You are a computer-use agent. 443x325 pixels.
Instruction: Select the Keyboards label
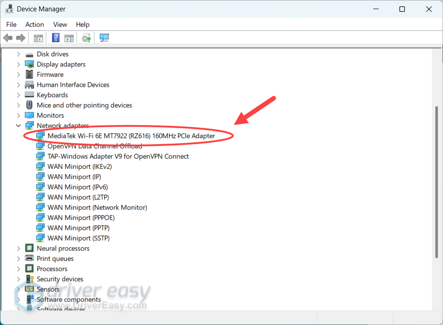[x=52, y=95]
